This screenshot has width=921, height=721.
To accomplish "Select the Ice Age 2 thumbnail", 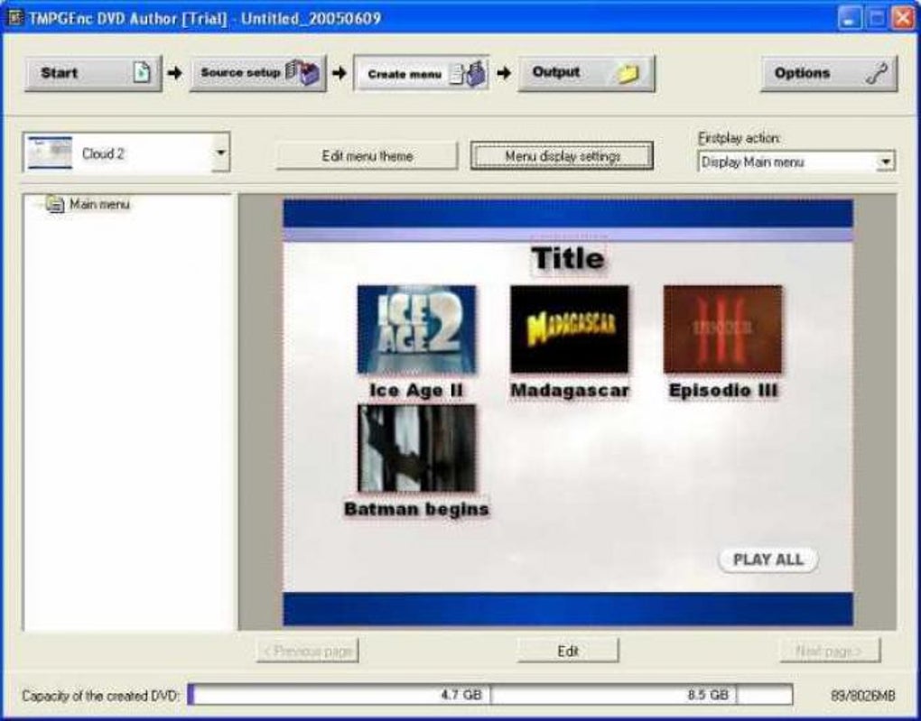I will [x=416, y=328].
